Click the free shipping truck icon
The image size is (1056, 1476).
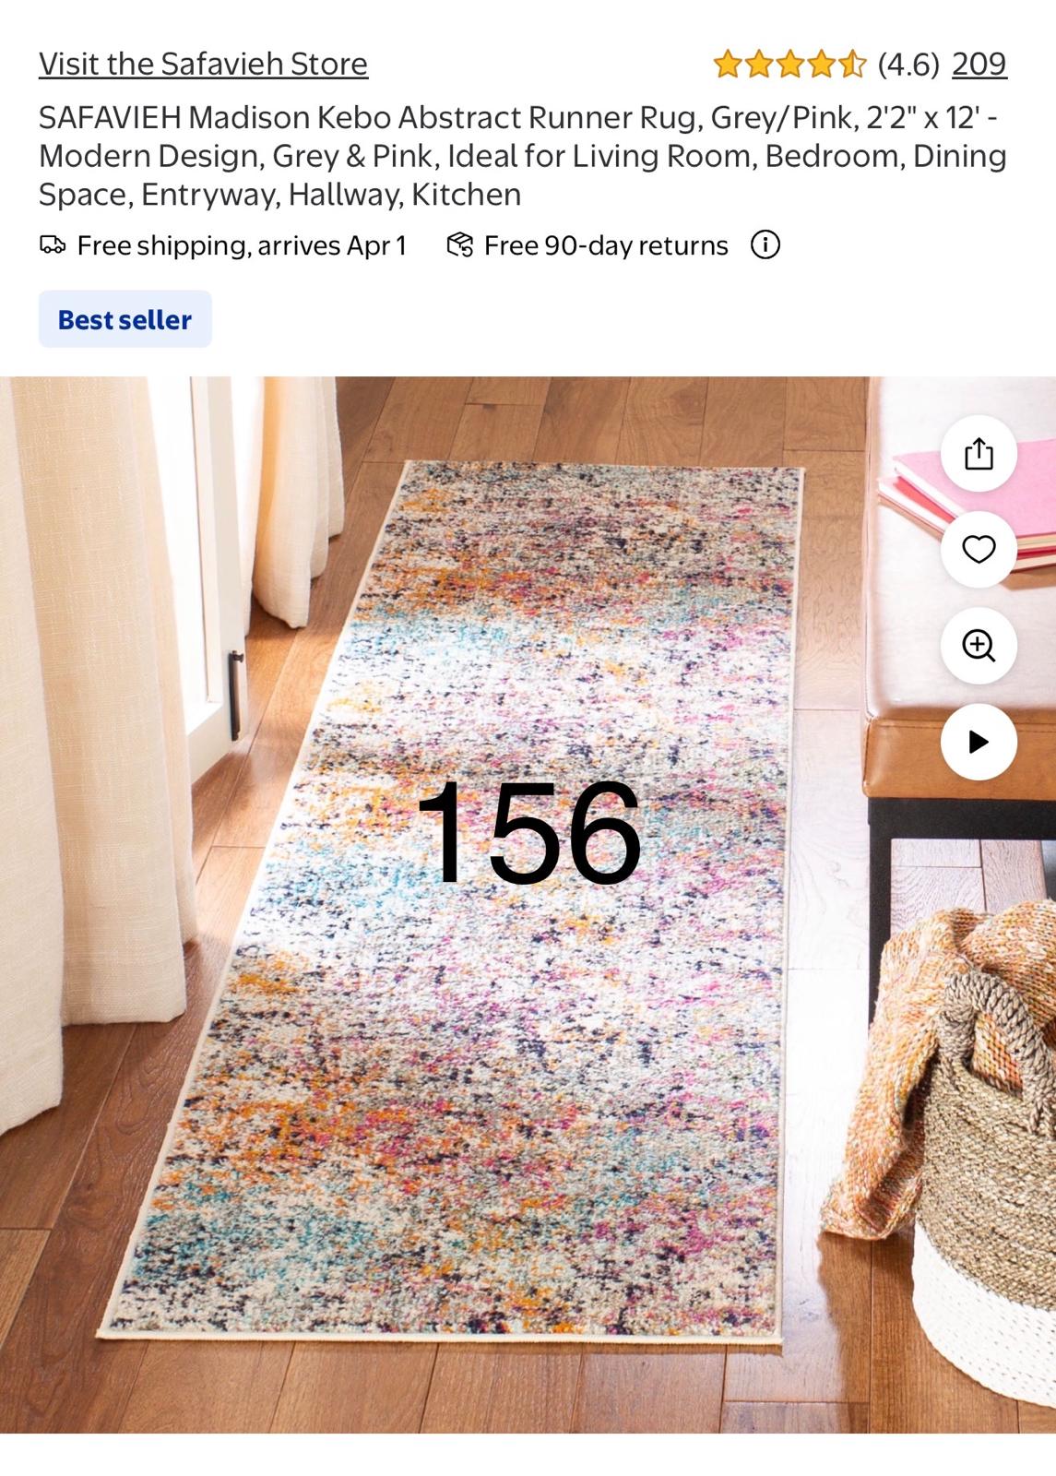53,244
